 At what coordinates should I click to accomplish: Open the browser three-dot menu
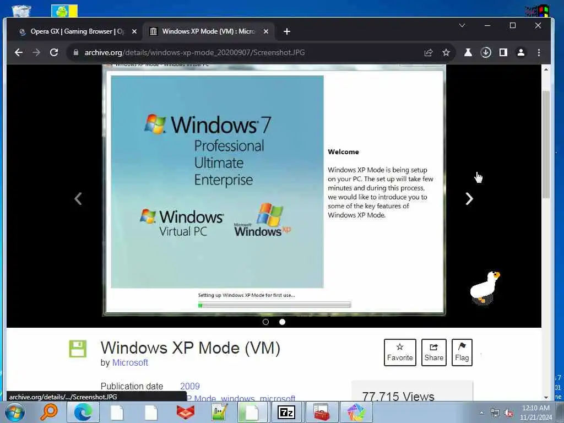tap(539, 52)
